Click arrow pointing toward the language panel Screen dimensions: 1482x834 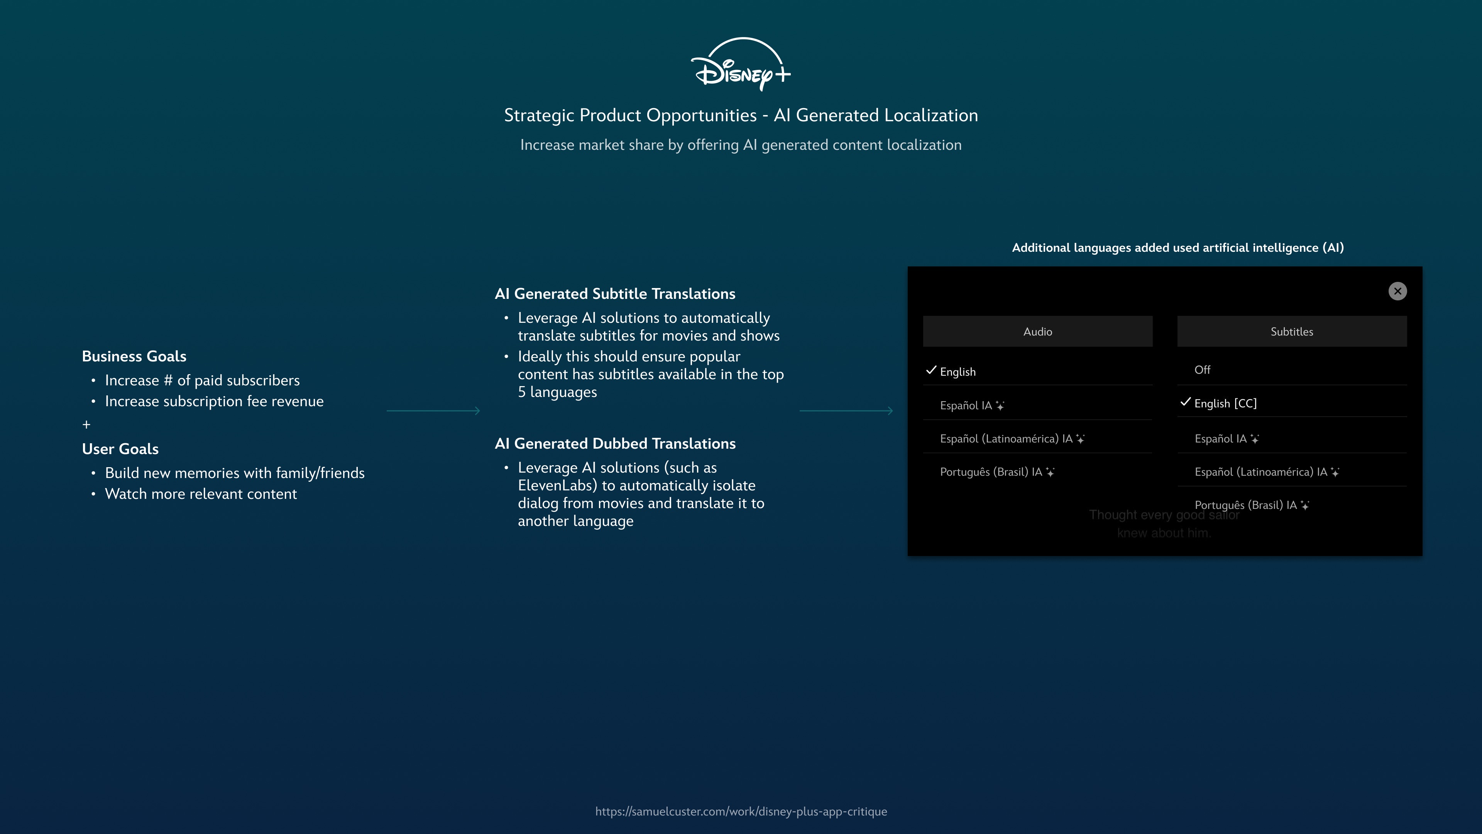pyautogui.click(x=846, y=410)
